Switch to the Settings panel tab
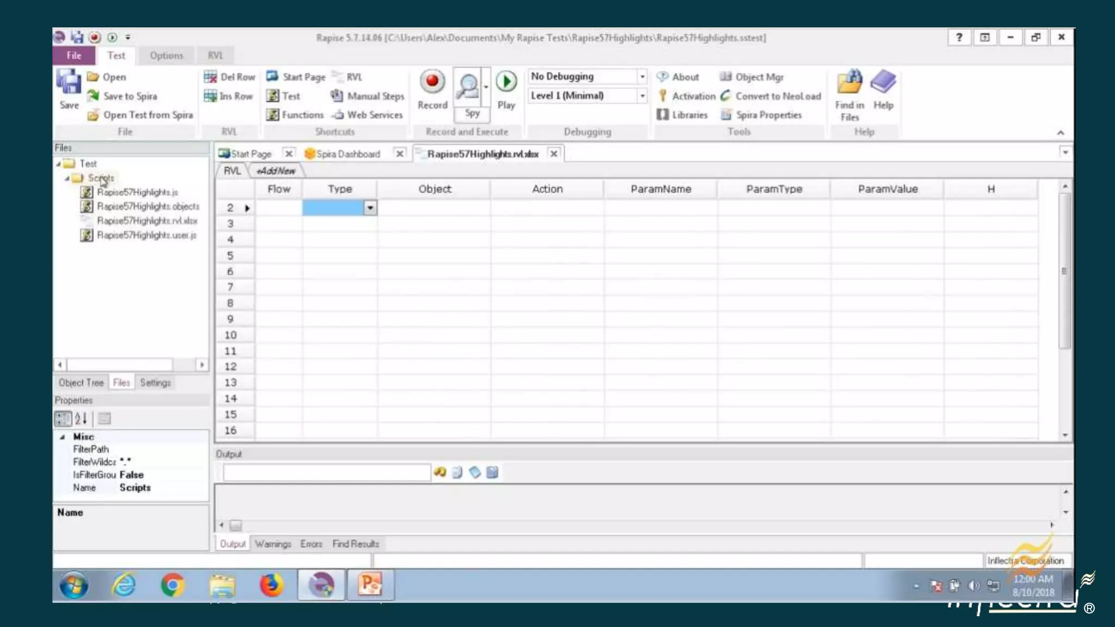This screenshot has height=627, width=1115. [x=155, y=383]
